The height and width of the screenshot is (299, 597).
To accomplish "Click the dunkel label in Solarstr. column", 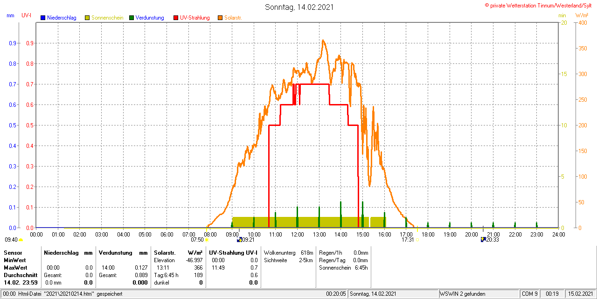I will (x=161, y=283).
